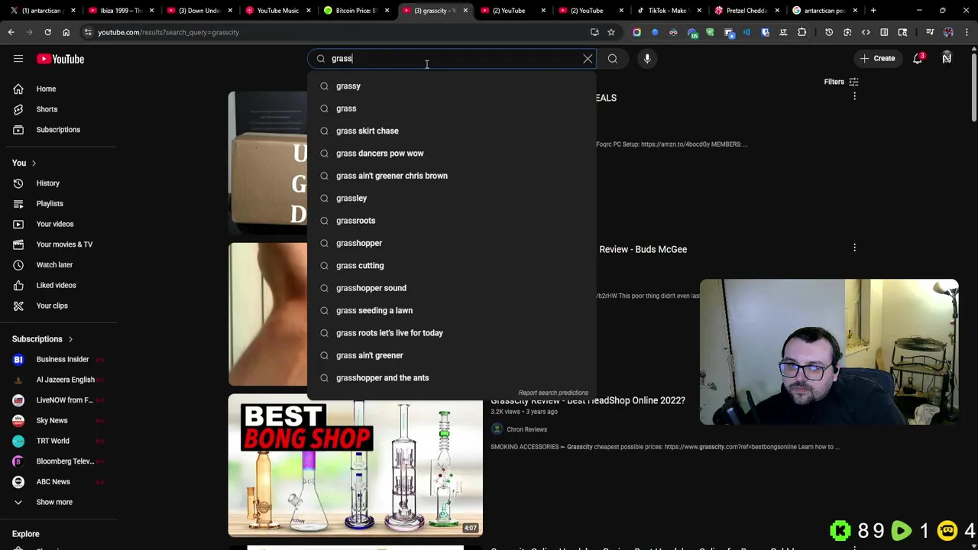The width and height of the screenshot is (978, 550).
Task: Choose the 'grasshopper' suggestion
Action: 452,243
